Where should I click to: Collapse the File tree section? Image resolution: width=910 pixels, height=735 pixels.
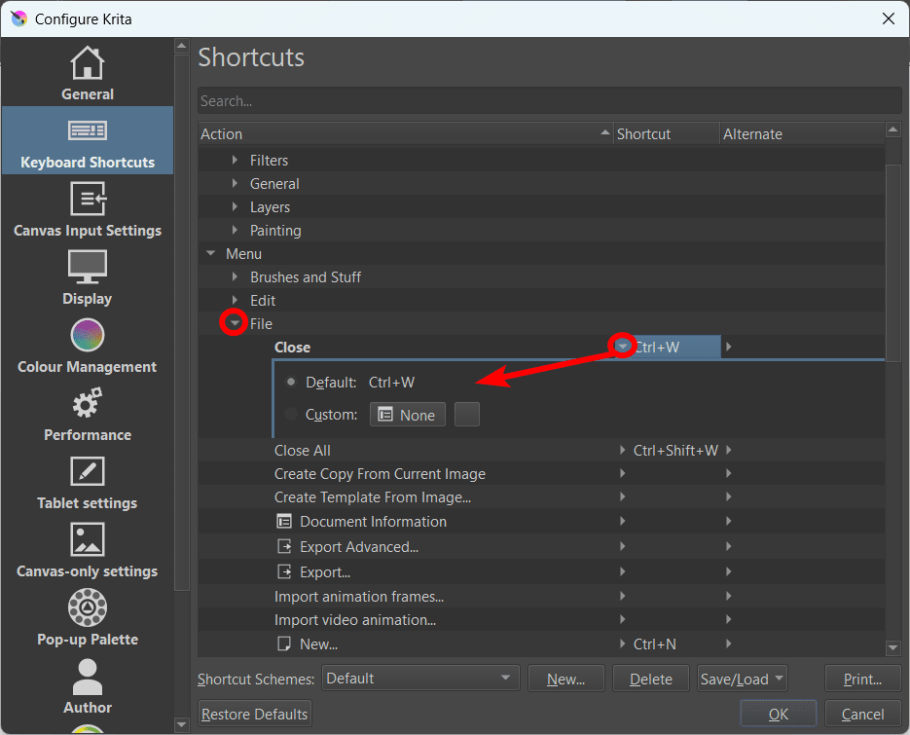tap(234, 324)
